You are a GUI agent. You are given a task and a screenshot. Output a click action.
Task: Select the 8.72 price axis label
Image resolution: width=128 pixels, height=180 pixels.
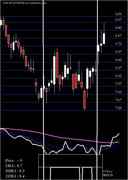point(118,44)
